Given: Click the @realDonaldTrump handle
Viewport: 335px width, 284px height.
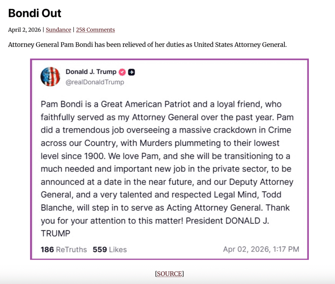Looking at the screenshot, I should (x=95, y=82).
